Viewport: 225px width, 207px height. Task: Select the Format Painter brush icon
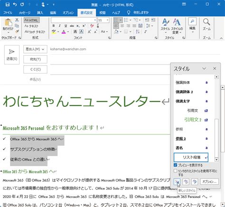click(x=17, y=31)
